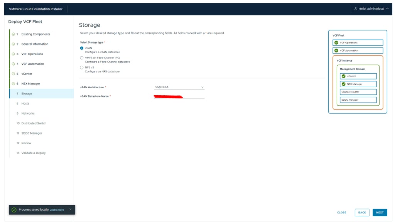Click the checkmark icon beside step 4 VCF Automation

tap(14, 64)
